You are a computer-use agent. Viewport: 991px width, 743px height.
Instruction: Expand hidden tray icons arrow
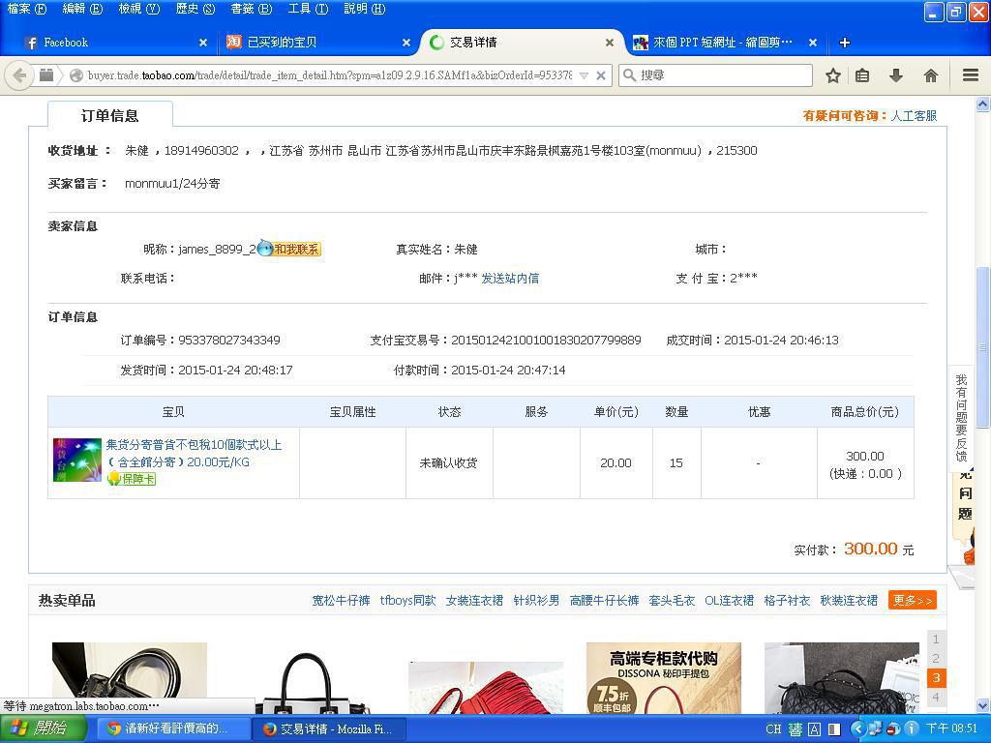(857, 728)
